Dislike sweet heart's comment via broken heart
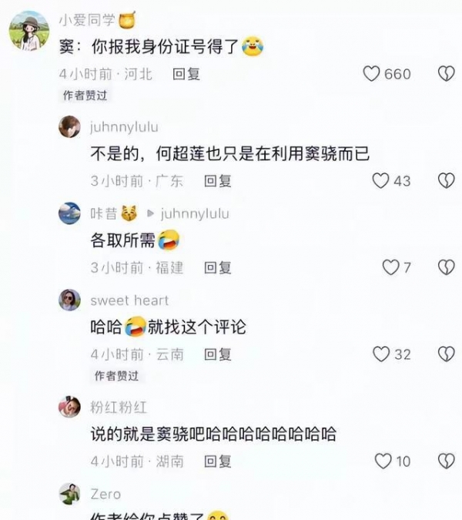Image resolution: width=462 pixels, height=520 pixels. (446, 354)
